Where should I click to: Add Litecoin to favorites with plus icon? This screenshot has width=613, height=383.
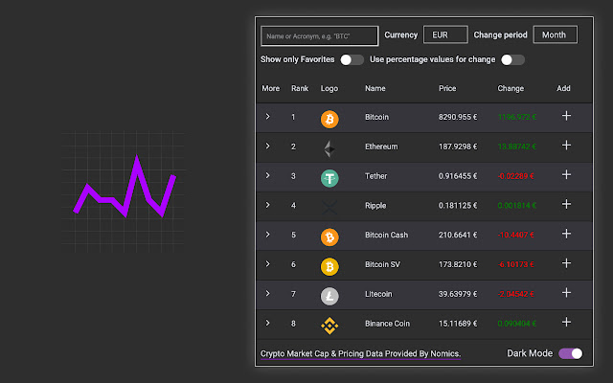[566, 293]
